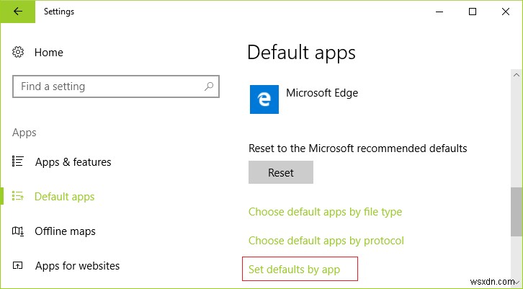Click the blue Microsoft Edge icon
The image size is (523, 289).
click(x=264, y=99)
